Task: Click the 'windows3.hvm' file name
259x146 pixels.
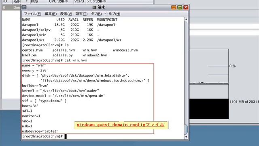Action: click(x=125, y=50)
